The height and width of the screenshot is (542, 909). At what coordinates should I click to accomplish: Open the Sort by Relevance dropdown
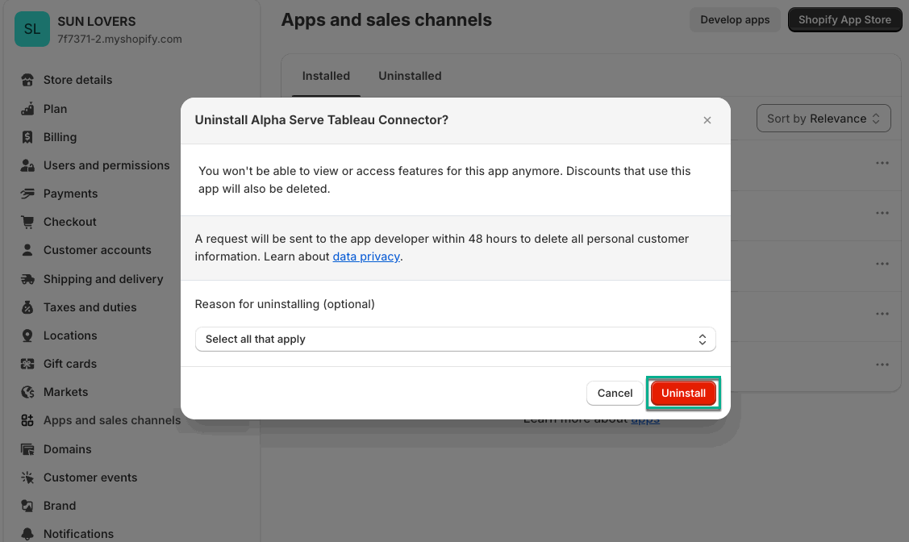(x=824, y=119)
